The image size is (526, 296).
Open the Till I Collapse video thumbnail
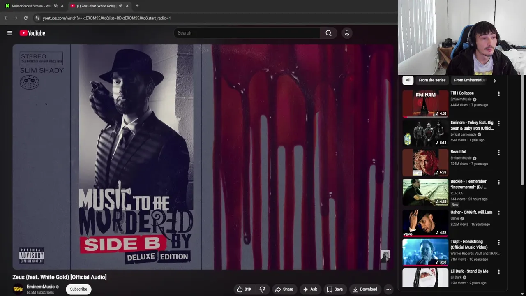click(x=425, y=104)
